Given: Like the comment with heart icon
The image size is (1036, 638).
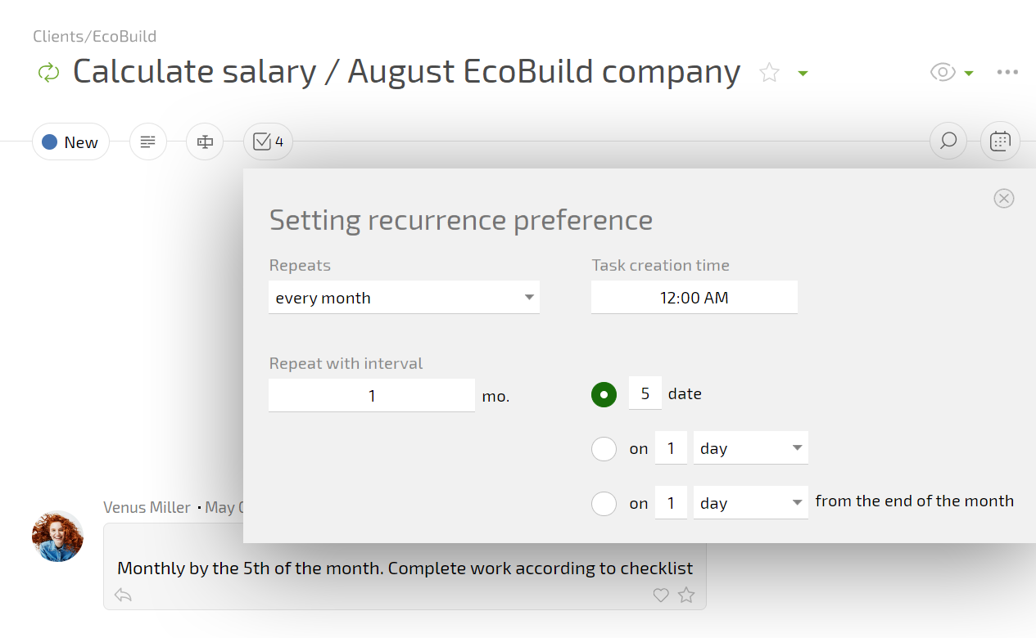Looking at the screenshot, I should pyautogui.click(x=661, y=595).
